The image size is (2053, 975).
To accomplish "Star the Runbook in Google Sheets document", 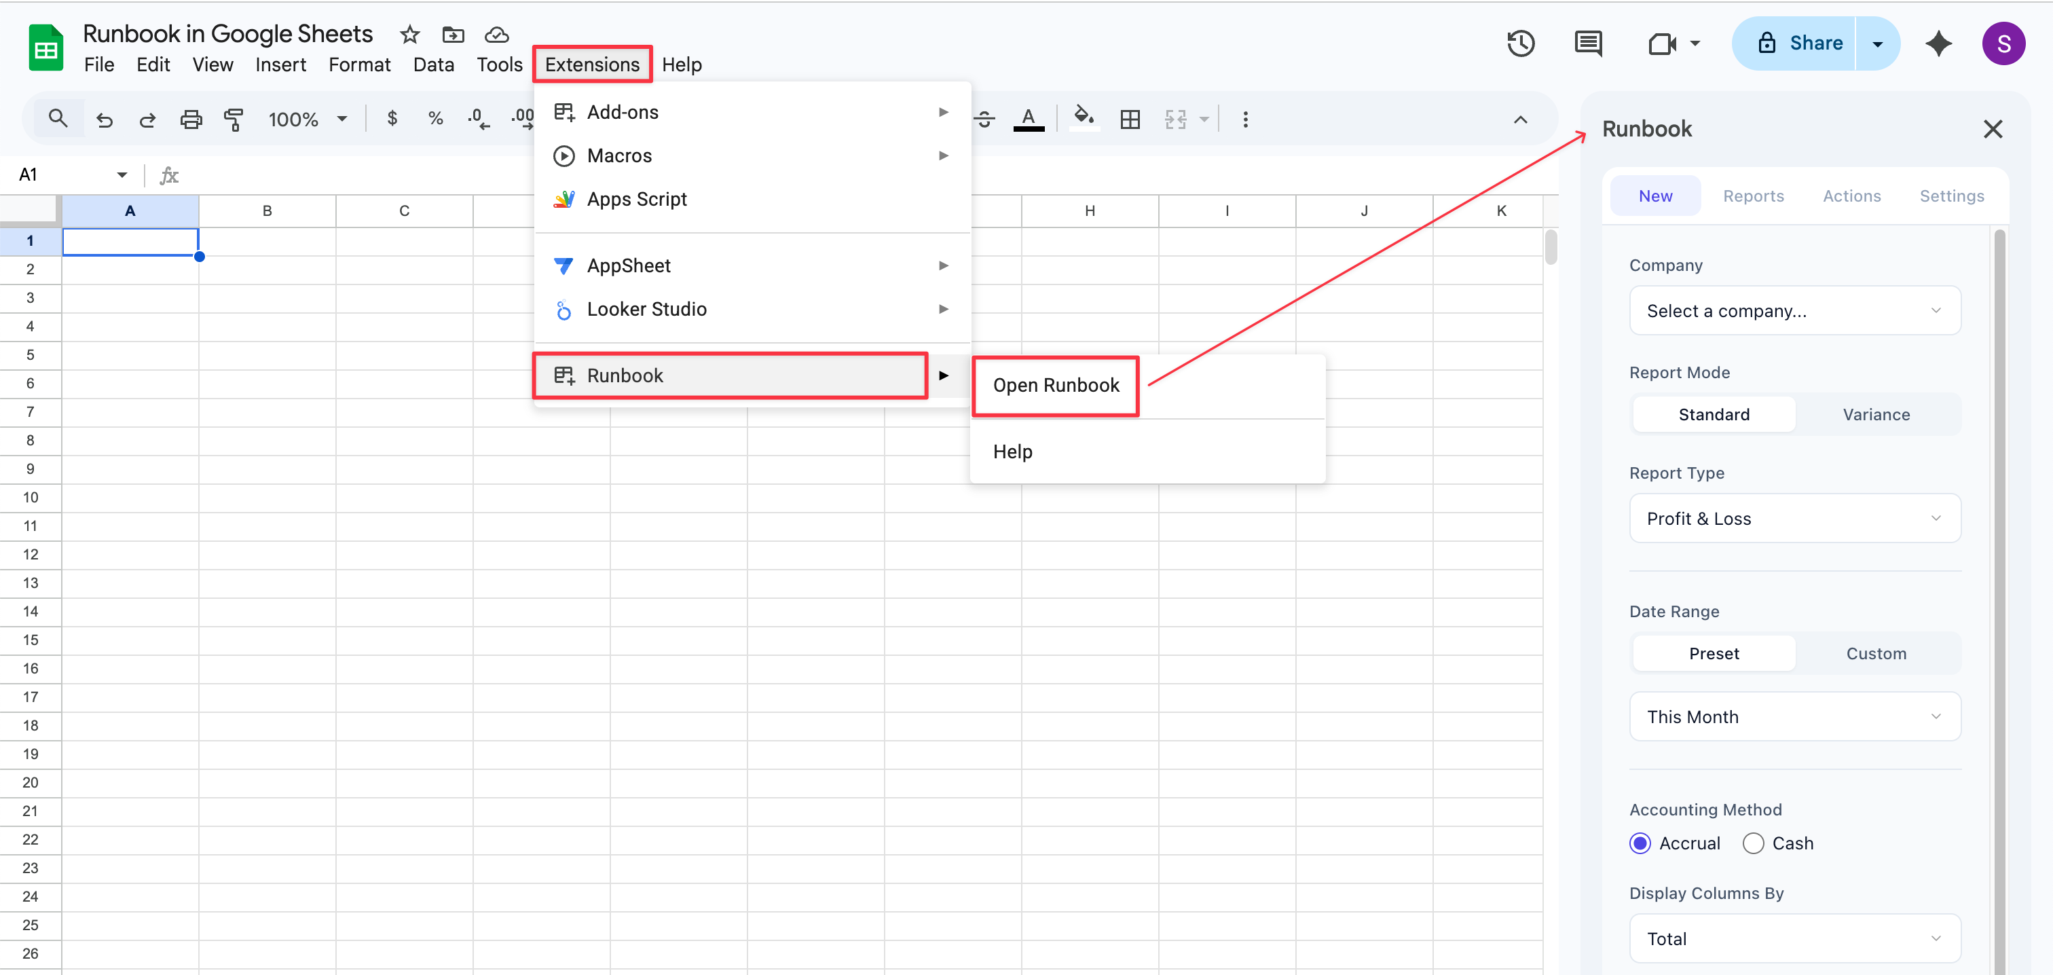I will pyautogui.click(x=409, y=34).
